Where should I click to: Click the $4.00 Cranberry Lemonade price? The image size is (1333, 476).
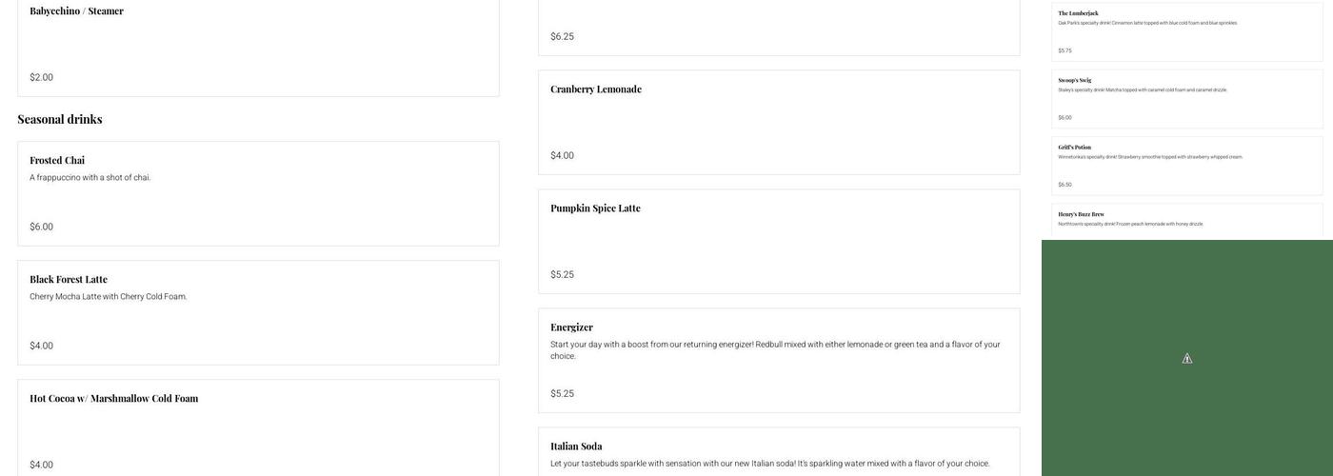pyautogui.click(x=563, y=155)
